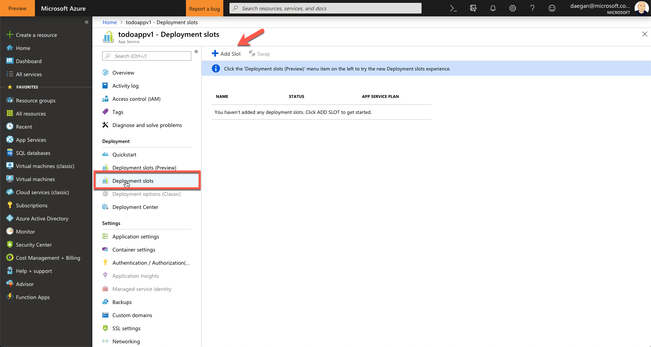Open the Cloud Shell icon
Screen dimensions: 651x347
coord(453,8)
